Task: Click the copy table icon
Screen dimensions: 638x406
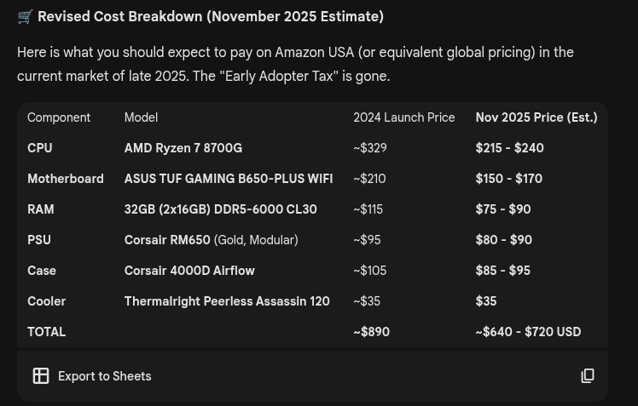Action: tap(588, 376)
